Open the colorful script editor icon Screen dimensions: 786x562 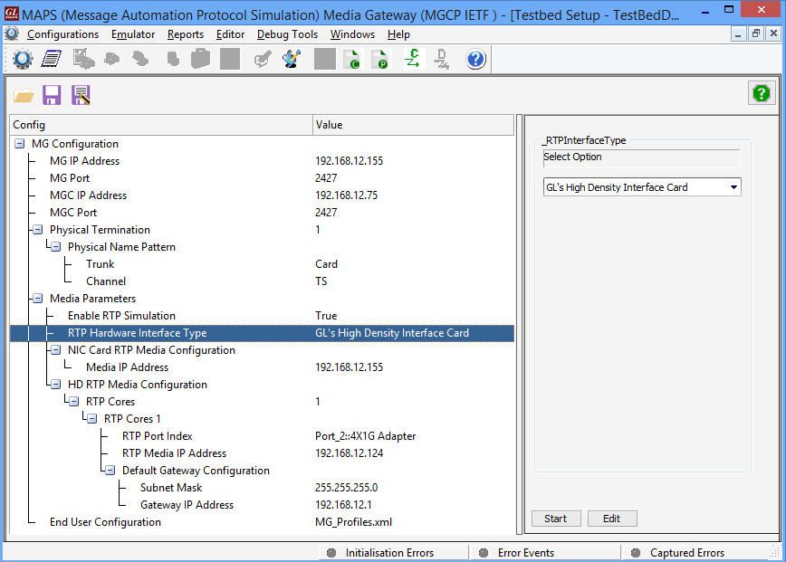click(292, 59)
